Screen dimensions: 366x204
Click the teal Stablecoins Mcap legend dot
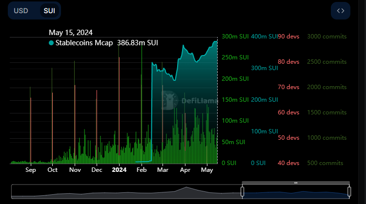[x=51, y=43]
